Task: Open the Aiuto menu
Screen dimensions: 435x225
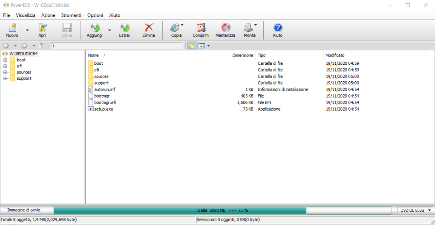Action: pyautogui.click(x=115, y=15)
